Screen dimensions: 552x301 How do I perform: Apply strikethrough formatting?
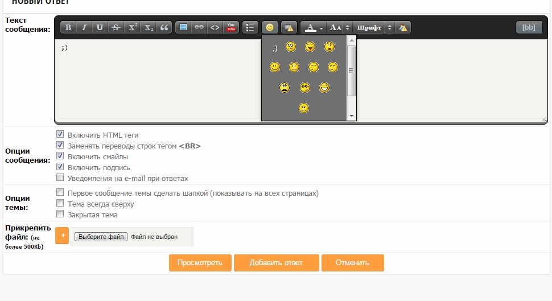[x=116, y=27]
